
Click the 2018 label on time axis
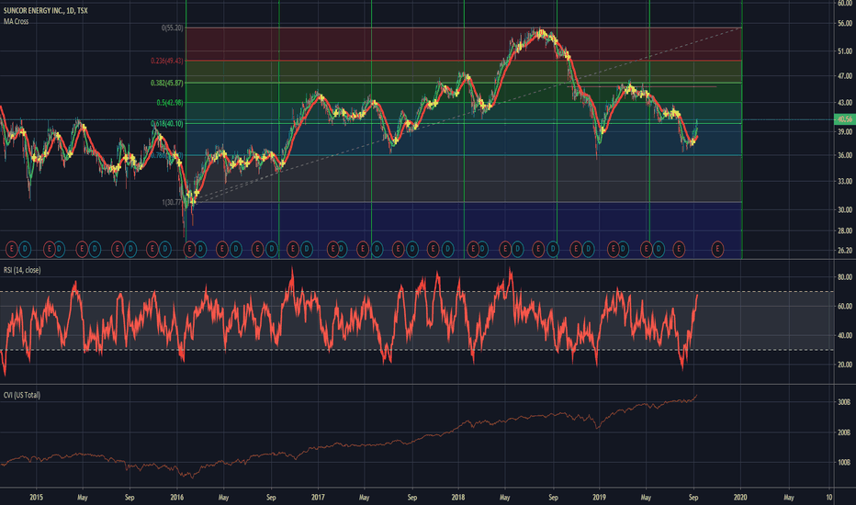(458, 498)
